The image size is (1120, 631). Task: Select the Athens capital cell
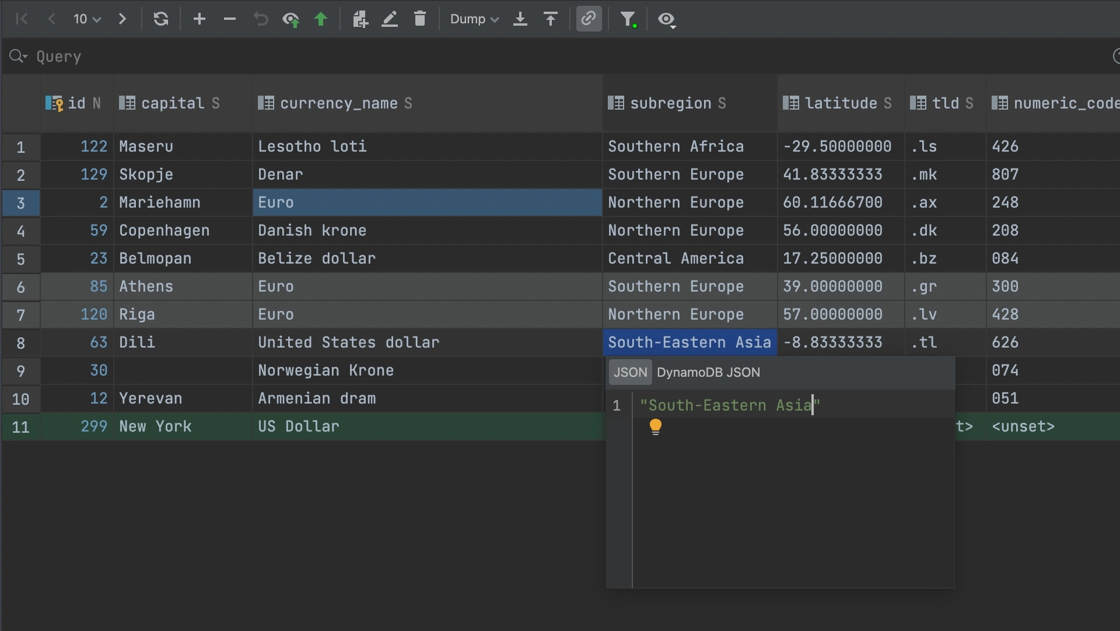click(183, 286)
